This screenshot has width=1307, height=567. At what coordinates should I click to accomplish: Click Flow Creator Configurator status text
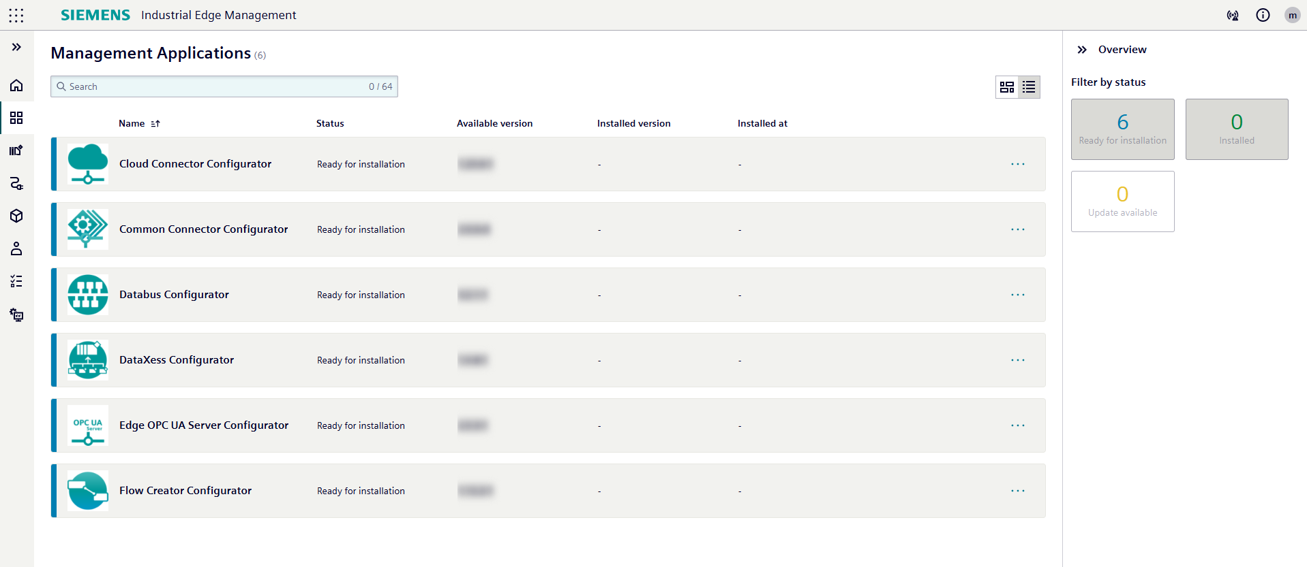tap(361, 491)
